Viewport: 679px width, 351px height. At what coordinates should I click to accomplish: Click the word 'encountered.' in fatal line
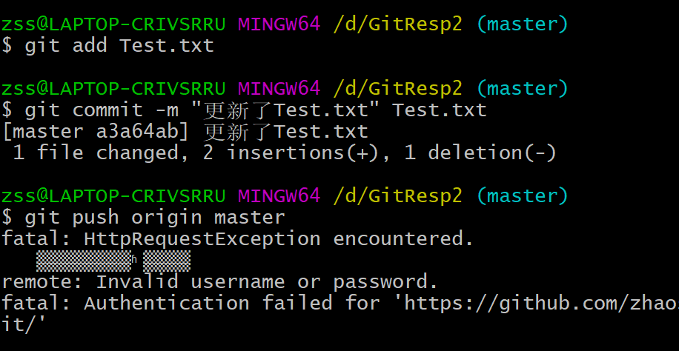click(x=403, y=239)
